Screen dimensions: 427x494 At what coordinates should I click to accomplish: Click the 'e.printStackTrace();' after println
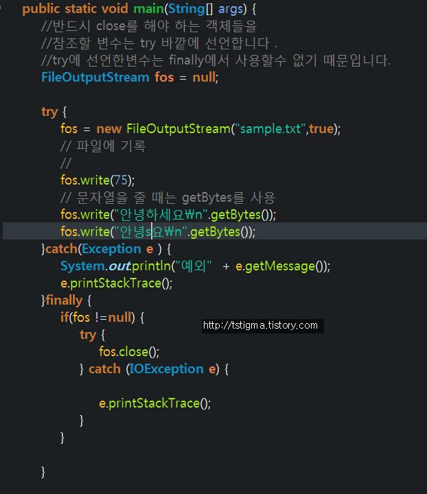116,283
